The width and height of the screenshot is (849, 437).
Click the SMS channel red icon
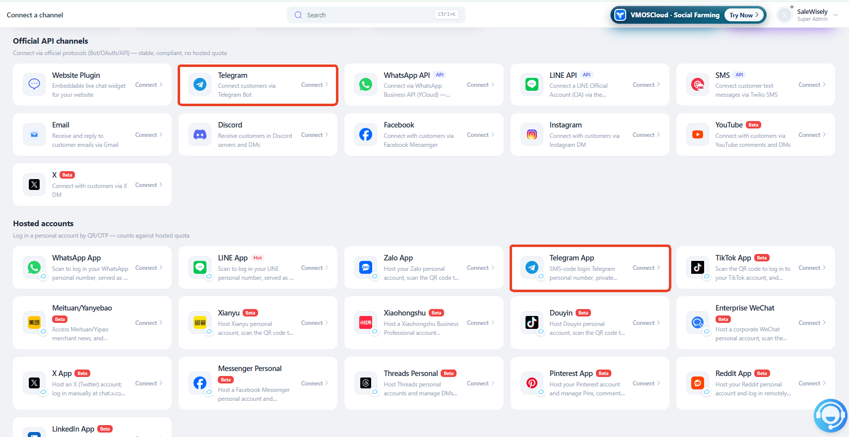(x=698, y=84)
